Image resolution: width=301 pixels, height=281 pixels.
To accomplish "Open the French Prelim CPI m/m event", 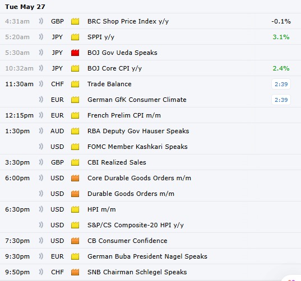I will (x=124, y=115).
